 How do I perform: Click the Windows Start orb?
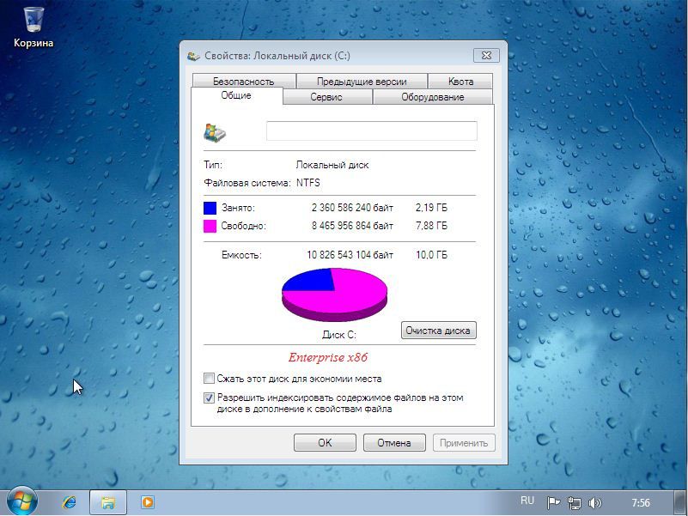point(22,501)
